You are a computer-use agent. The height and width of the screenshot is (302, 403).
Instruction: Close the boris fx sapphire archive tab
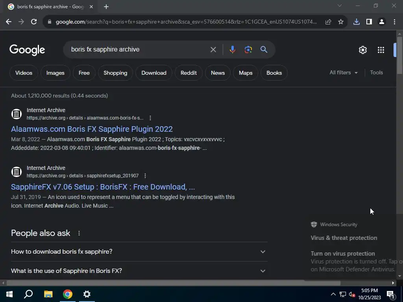pyautogui.click(x=91, y=7)
